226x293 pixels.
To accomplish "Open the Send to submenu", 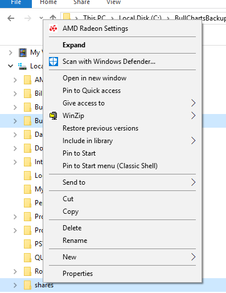I will click(122, 182).
